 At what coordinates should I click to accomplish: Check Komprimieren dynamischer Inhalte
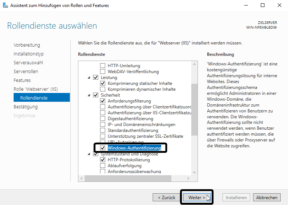click(x=103, y=89)
